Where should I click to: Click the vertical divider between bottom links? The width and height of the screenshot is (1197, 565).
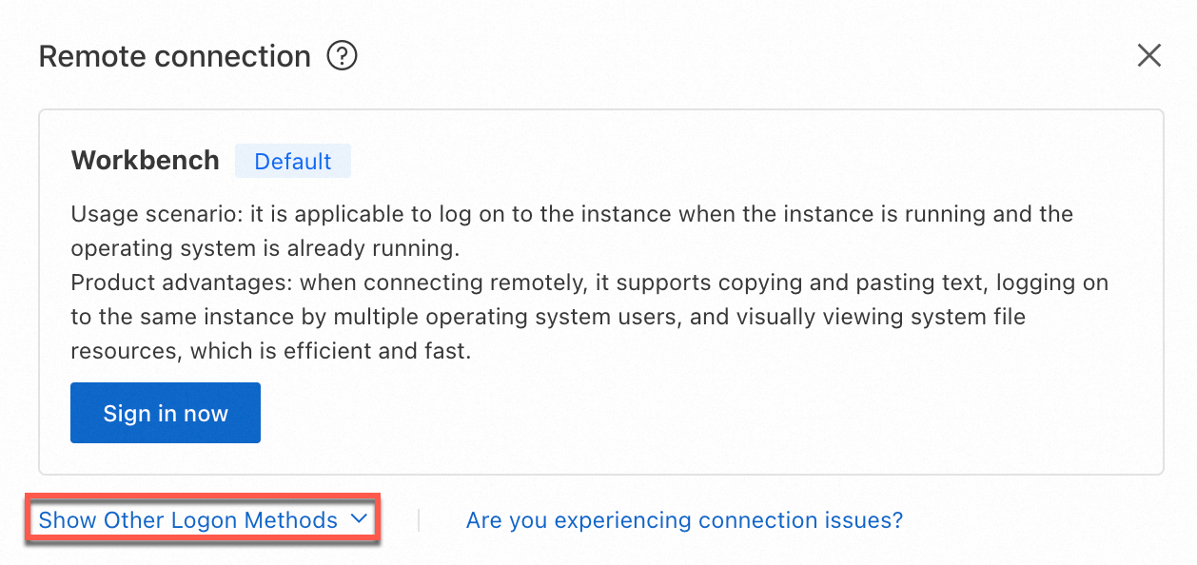[419, 520]
